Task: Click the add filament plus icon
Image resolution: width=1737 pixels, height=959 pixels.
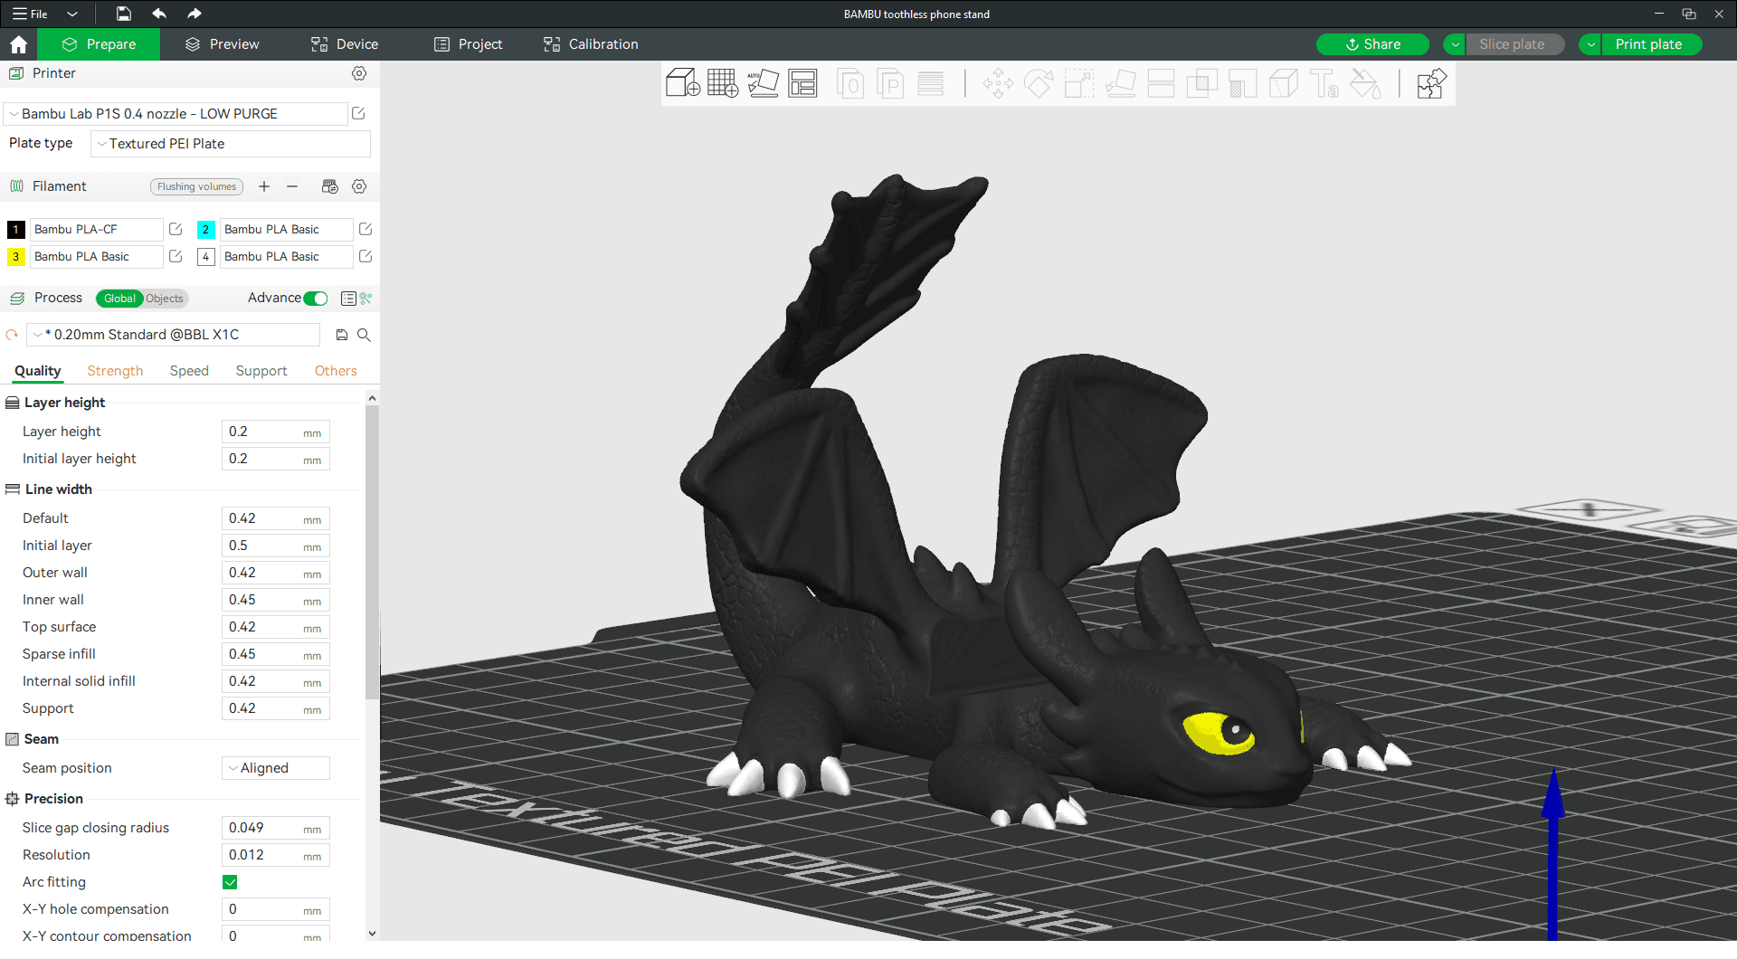Action: click(264, 186)
